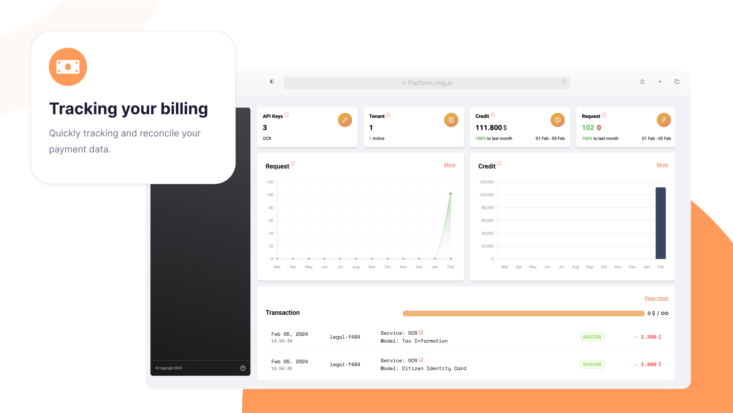Click the Transaction credit usage progress bar
Image resolution: width=733 pixels, height=413 pixels.
523,313
